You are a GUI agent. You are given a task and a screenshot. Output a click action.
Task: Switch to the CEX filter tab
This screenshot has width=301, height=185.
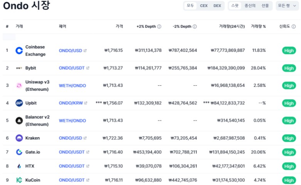click(203, 6)
